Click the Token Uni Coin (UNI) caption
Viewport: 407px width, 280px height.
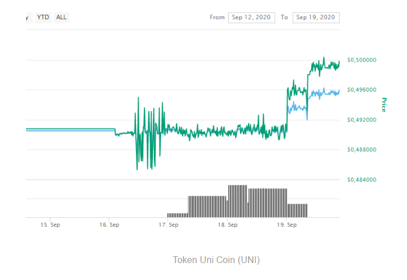click(216, 260)
